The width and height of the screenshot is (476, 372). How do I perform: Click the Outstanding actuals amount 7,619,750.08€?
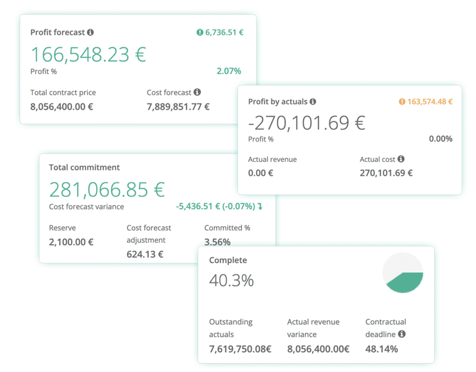click(240, 349)
